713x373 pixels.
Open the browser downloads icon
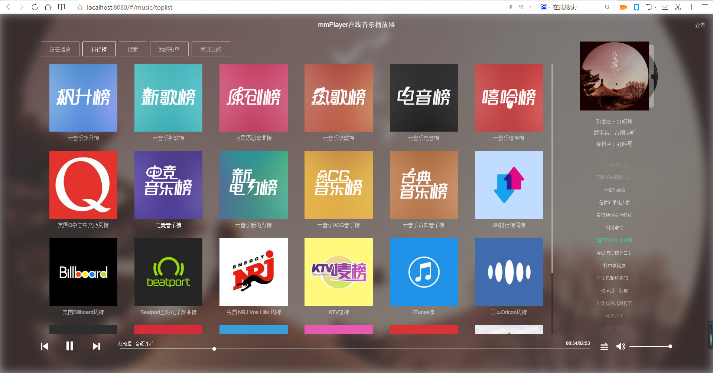(x=665, y=7)
